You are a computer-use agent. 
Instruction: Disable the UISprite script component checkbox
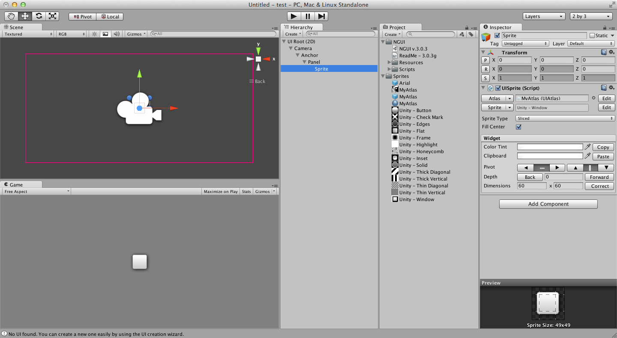(499, 88)
